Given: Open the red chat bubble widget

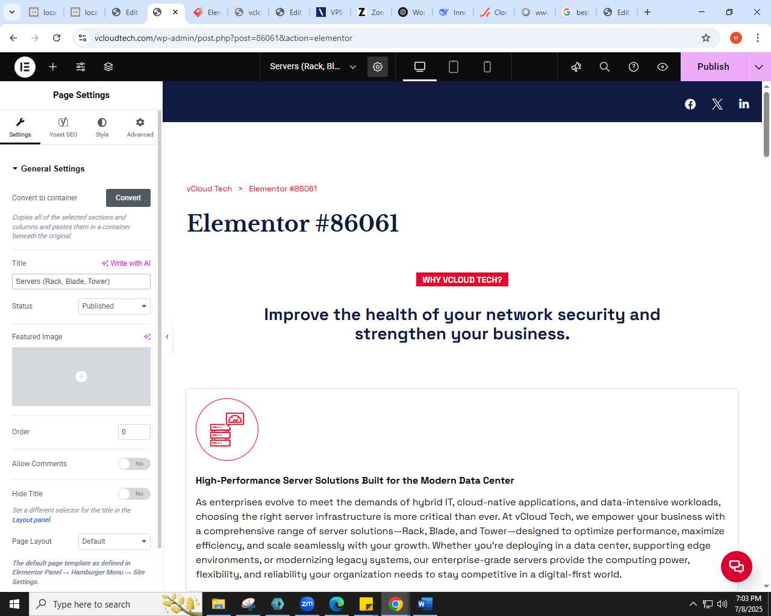Looking at the screenshot, I should point(737,566).
